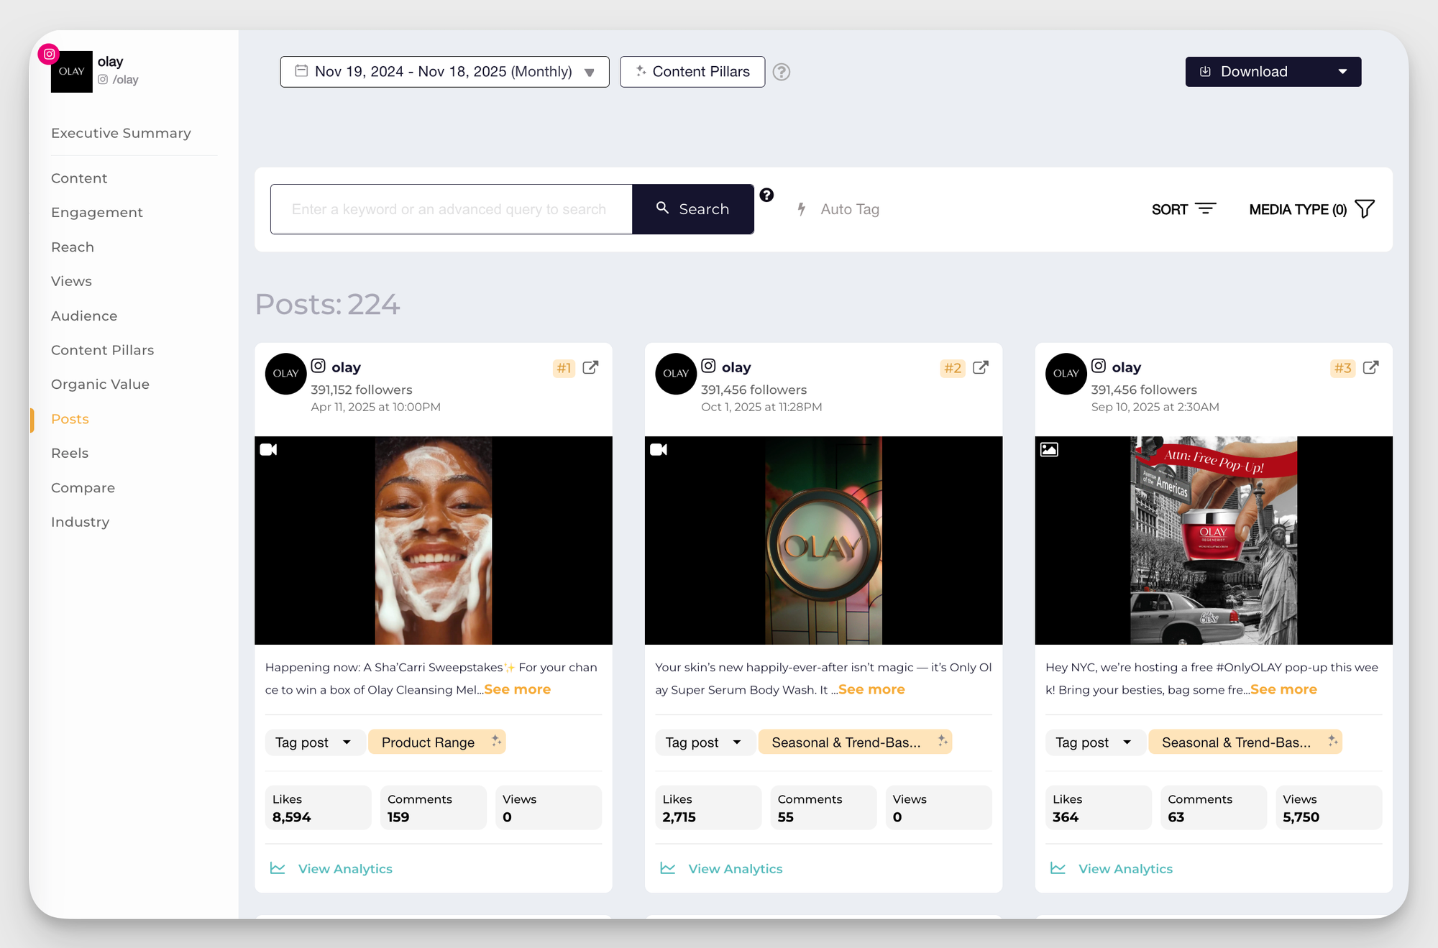This screenshot has width=1438, height=948.
Task: Click the Search button
Action: tap(692, 209)
